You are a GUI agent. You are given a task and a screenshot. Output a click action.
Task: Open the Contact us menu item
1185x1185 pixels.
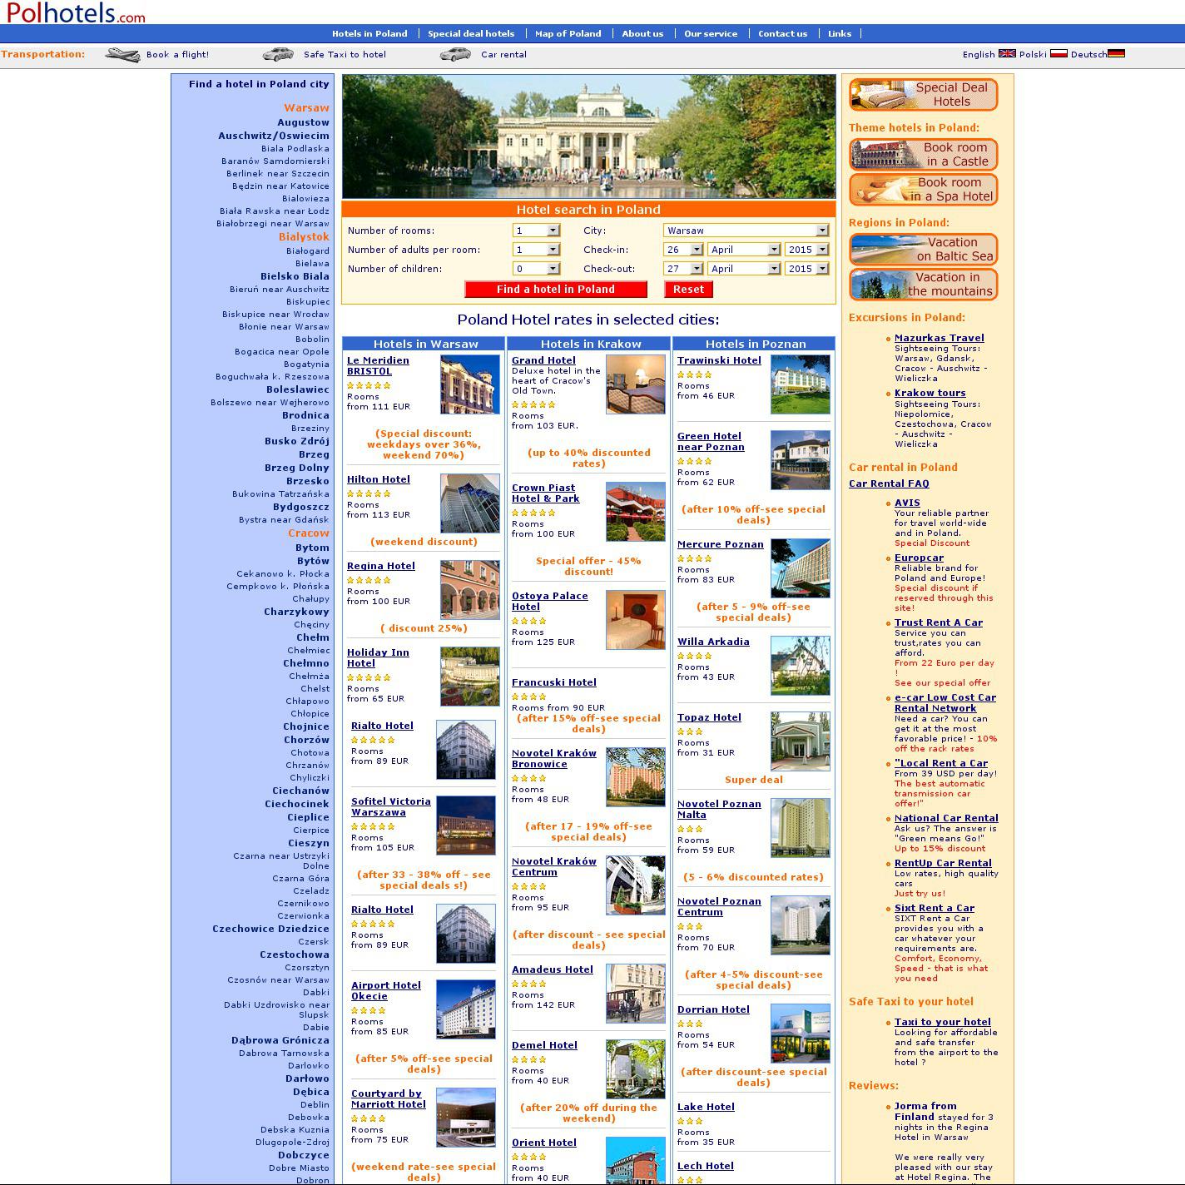click(782, 34)
